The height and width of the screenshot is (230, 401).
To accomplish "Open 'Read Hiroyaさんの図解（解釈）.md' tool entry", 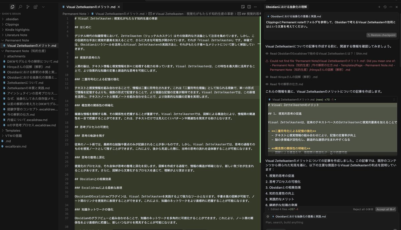I will click(x=291, y=77).
